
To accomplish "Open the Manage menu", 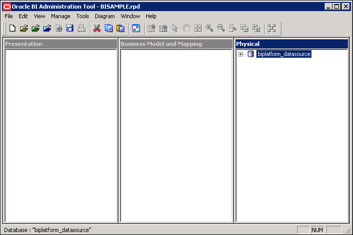I will pyautogui.click(x=61, y=16).
